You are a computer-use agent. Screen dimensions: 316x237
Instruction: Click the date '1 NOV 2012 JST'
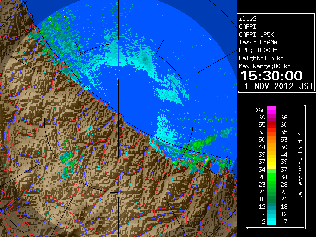(x=278, y=86)
